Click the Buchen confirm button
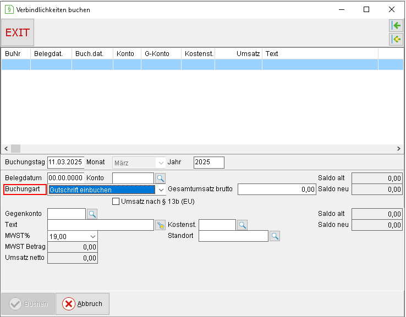Image resolution: width=406 pixels, height=317 pixels. (x=28, y=304)
